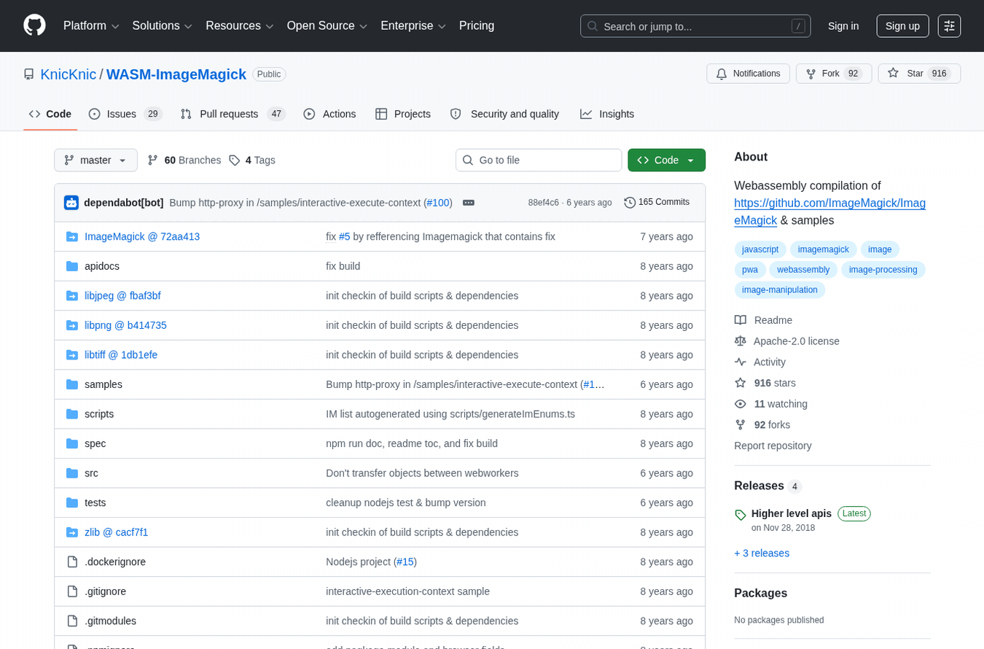Star the repository
Screen dimensions: 984x649
point(919,74)
